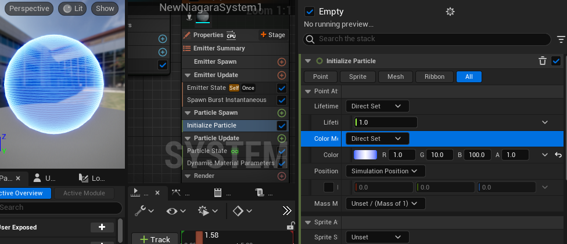Open the Show viewport menu
The height and width of the screenshot is (244, 567).
pyautogui.click(x=105, y=9)
